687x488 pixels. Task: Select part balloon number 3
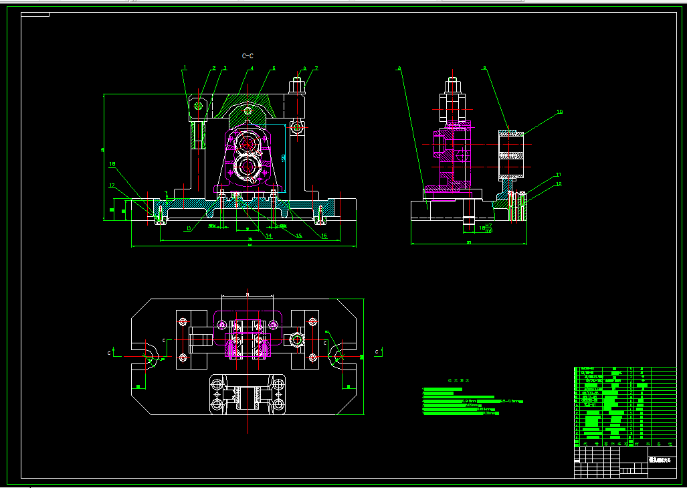click(225, 68)
